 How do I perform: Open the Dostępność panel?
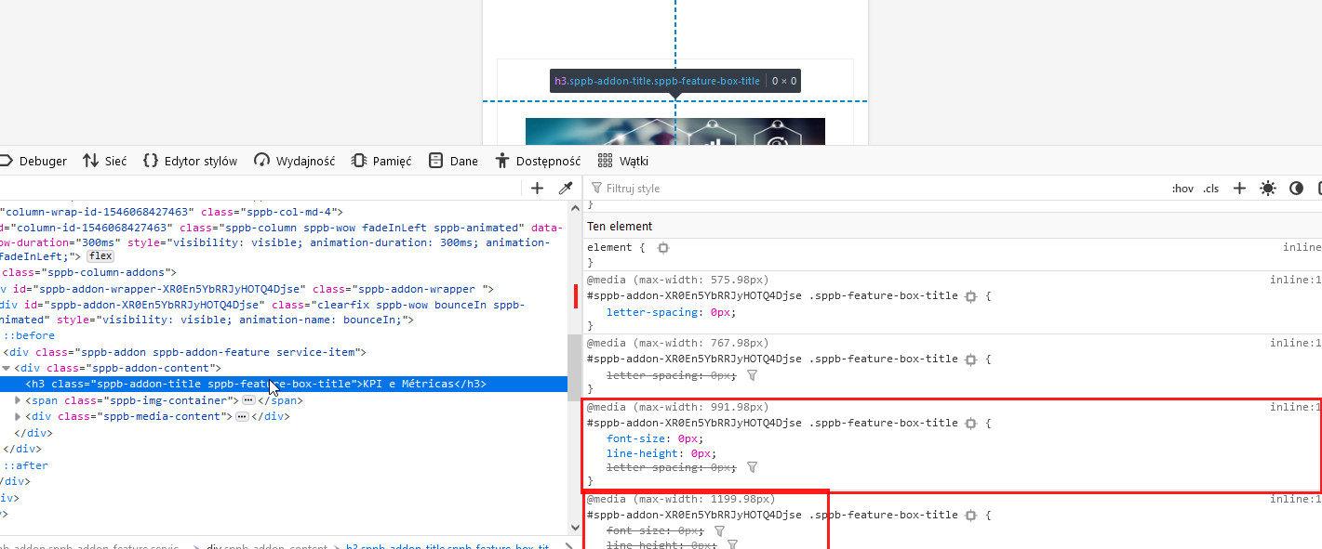[538, 161]
